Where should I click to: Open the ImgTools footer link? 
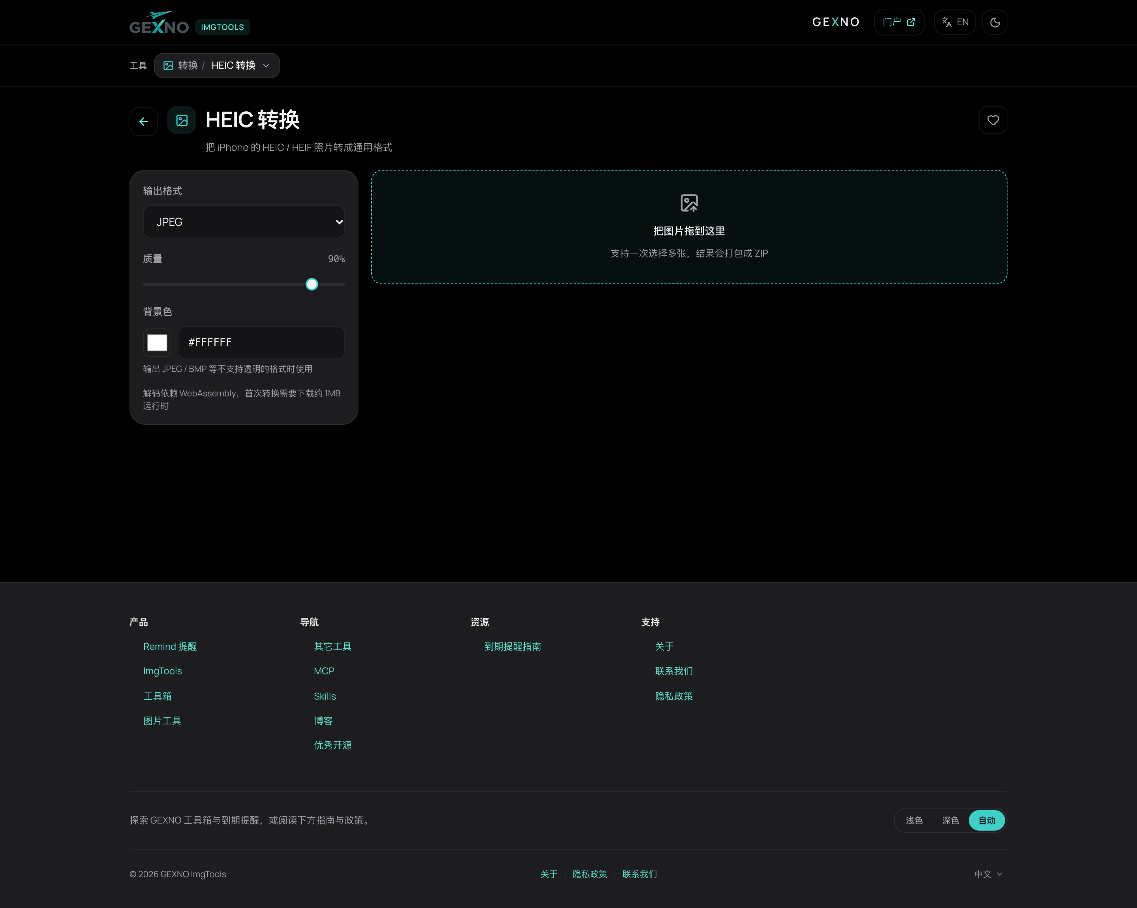(162, 671)
